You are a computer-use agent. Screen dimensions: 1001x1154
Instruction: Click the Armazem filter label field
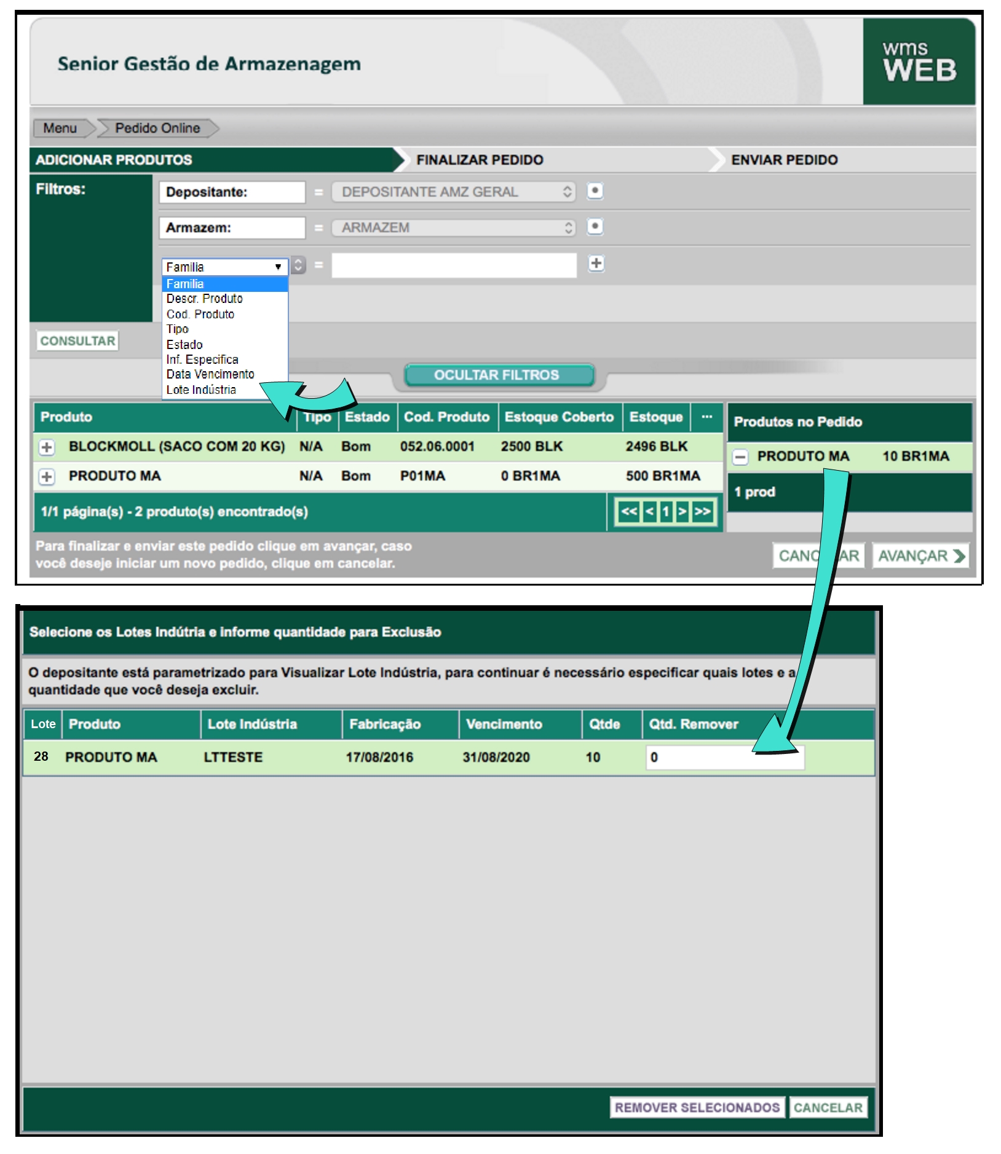tap(232, 227)
